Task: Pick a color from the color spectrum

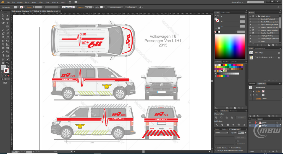Action: tap(230, 47)
